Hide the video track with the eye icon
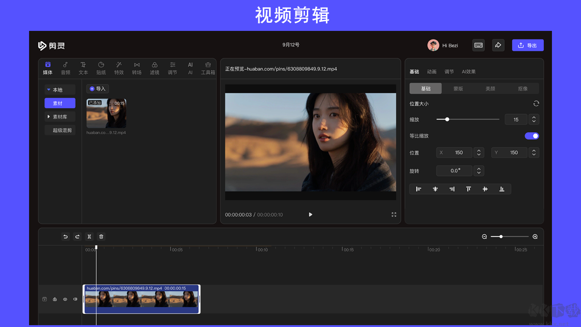This screenshot has width=581, height=327. click(x=65, y=299)
